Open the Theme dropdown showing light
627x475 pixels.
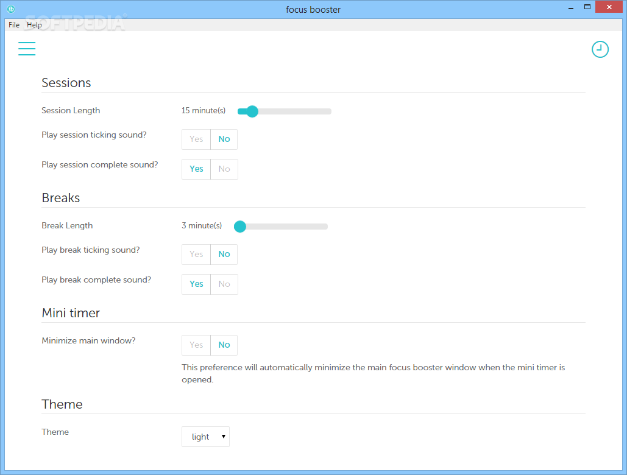[205, 437]
